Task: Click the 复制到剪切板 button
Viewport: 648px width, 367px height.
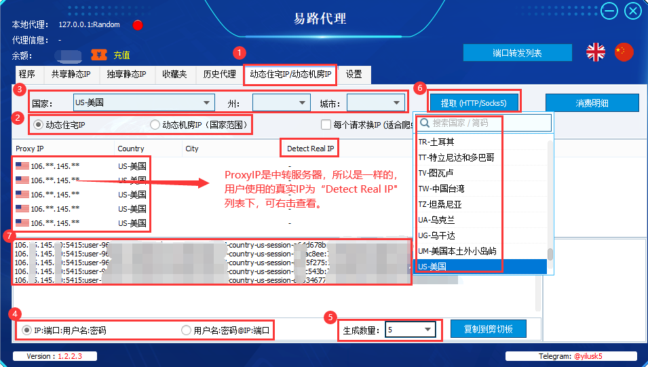Action: 488,329
